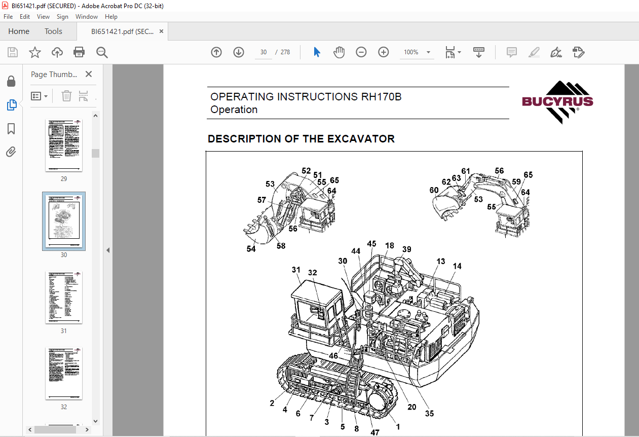This screenshot has width=639, height=437.
Task: Open the File menu
Action: pos(8,17)
